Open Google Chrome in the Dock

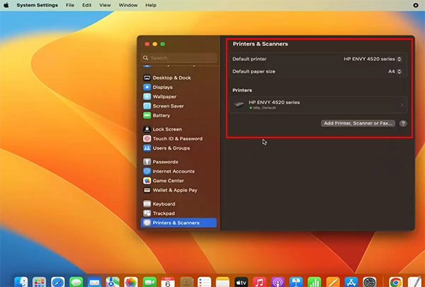pos(396,282)
